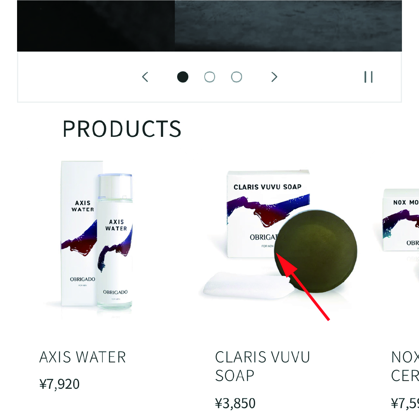Pause the slideshow autoplay
The width and height of the screenshot is (419, 419).
pyautogui.click(x=369, y=77)
